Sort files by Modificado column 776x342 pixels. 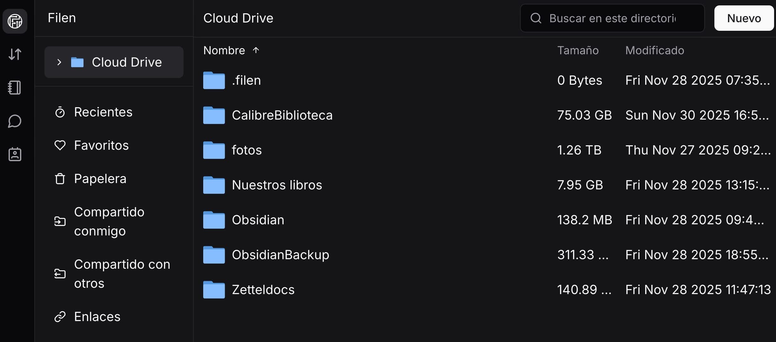point(654,50)
